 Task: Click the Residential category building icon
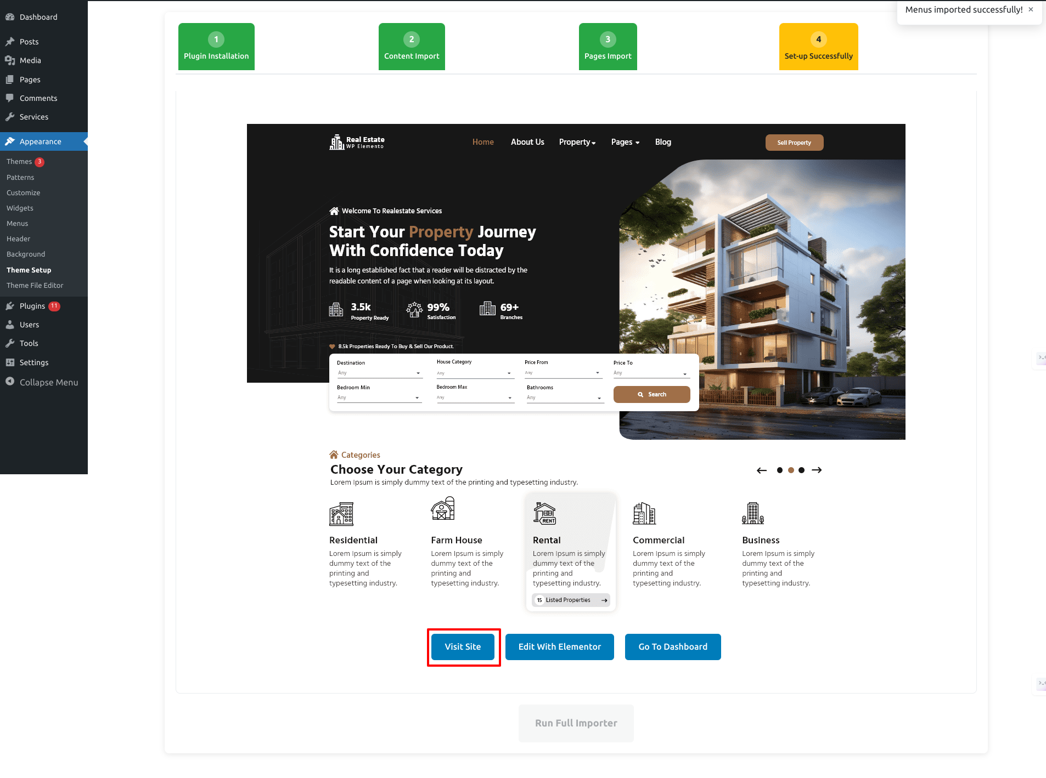tap(341, 514)
